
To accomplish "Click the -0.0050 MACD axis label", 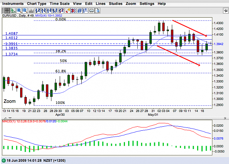I will [x=219, y=152].
